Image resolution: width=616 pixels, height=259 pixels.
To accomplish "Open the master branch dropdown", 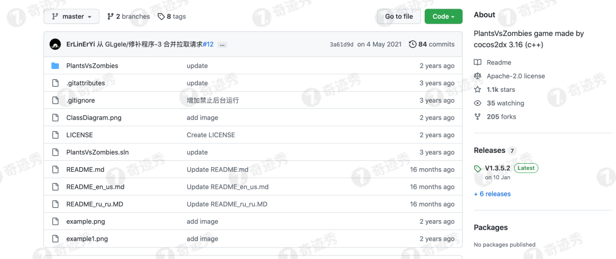I will (x=71, y=17).
